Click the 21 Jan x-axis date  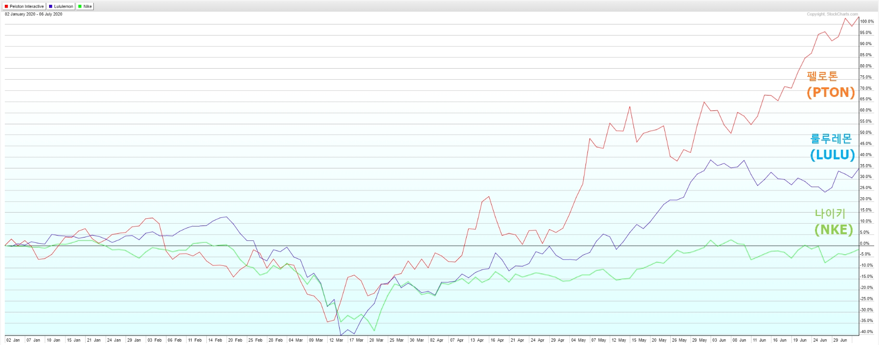click(x=94, y=340)
